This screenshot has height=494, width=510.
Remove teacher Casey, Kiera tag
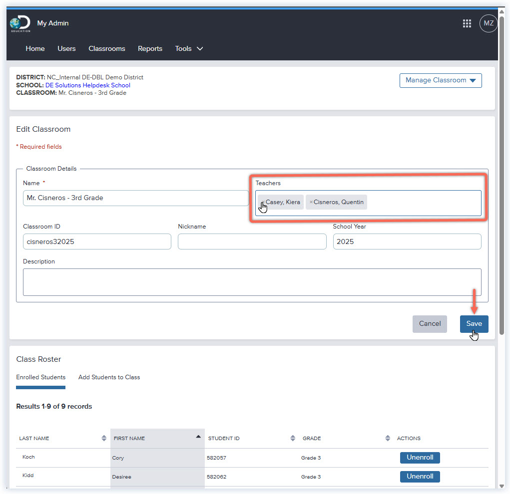(262, 202)
